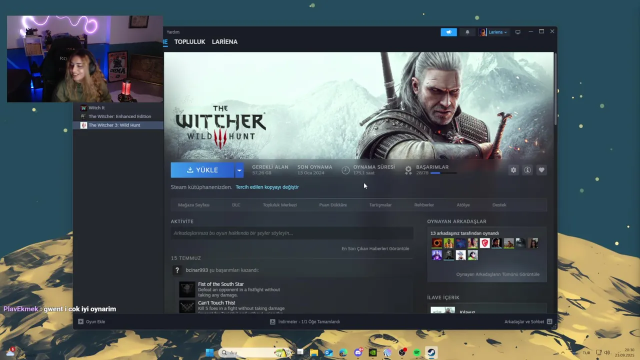This screenshot has width=640, height=360.
Task: Open the game info circle icon
Action: point(527,170)
